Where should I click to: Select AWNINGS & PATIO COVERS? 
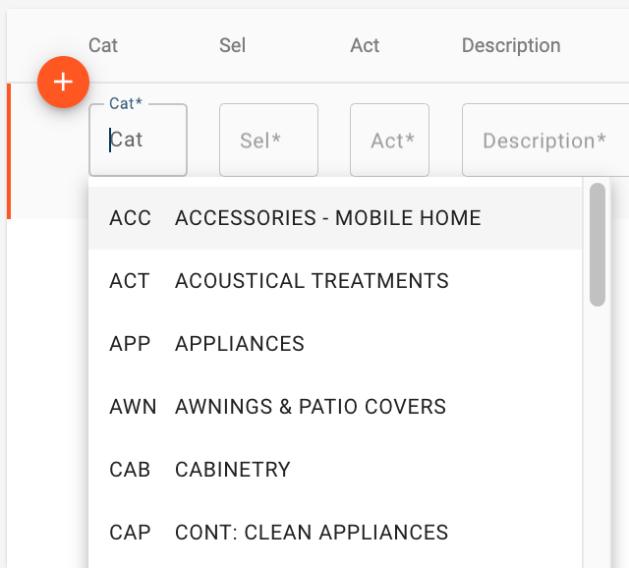[335, 406]
